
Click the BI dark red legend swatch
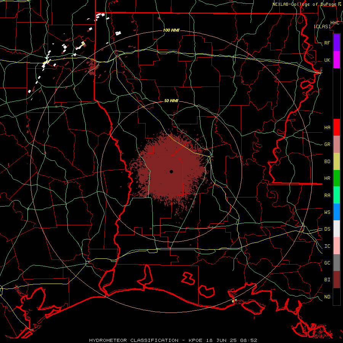[337, 280]
